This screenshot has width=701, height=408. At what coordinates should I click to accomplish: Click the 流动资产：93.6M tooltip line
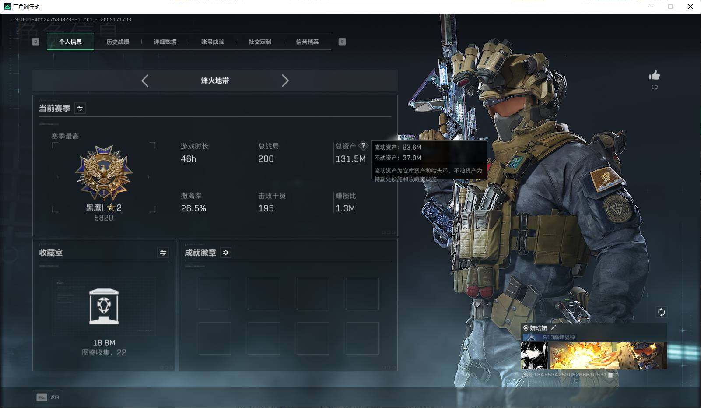pos(398,147)
